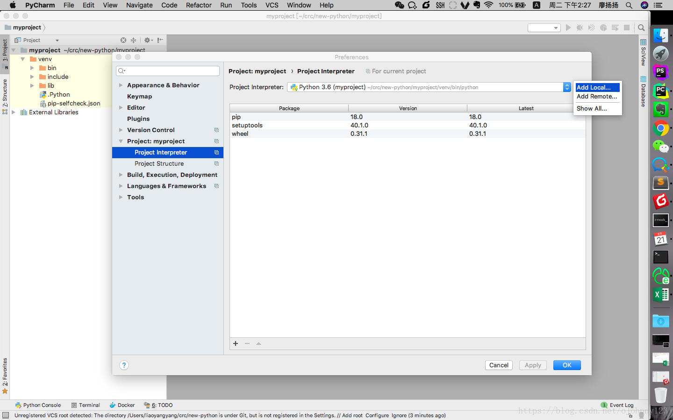Image resolution: width=673 pixels, height=420 pixels.
Task: Select the setuptools package row
Action: click(408, 126)
